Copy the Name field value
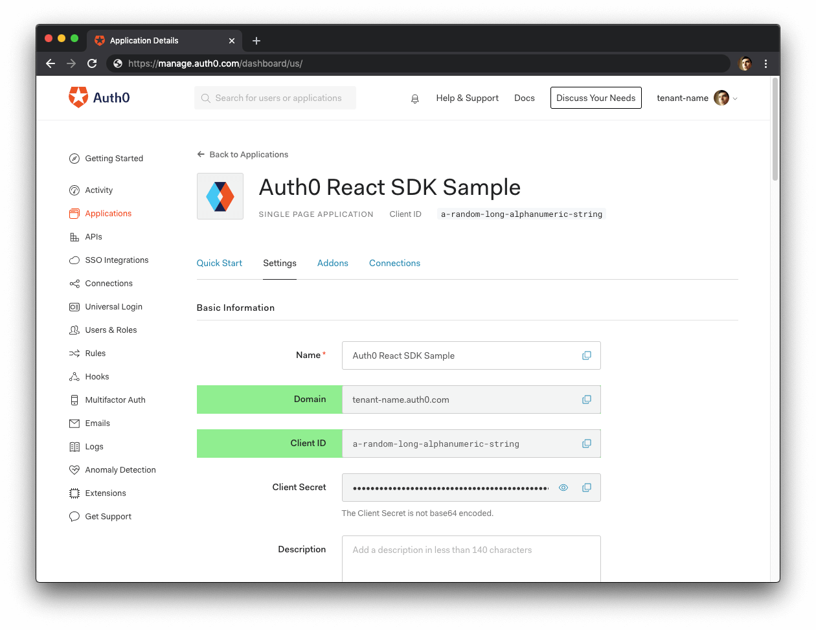Screen dimensions: 816x630 point(587,355)
